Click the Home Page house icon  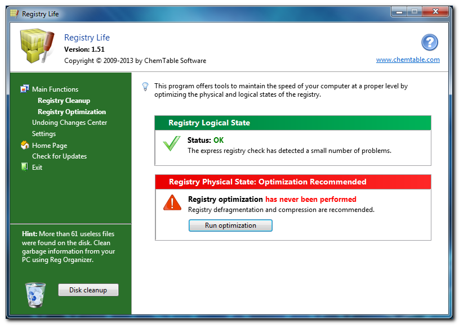[x=25, y=145]
